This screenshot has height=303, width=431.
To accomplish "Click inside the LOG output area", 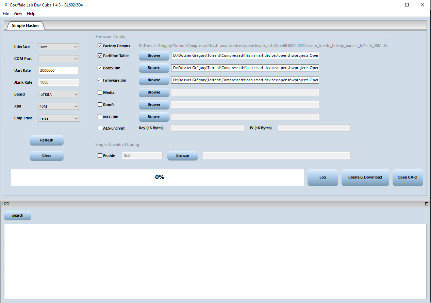I will click(215, 262).
